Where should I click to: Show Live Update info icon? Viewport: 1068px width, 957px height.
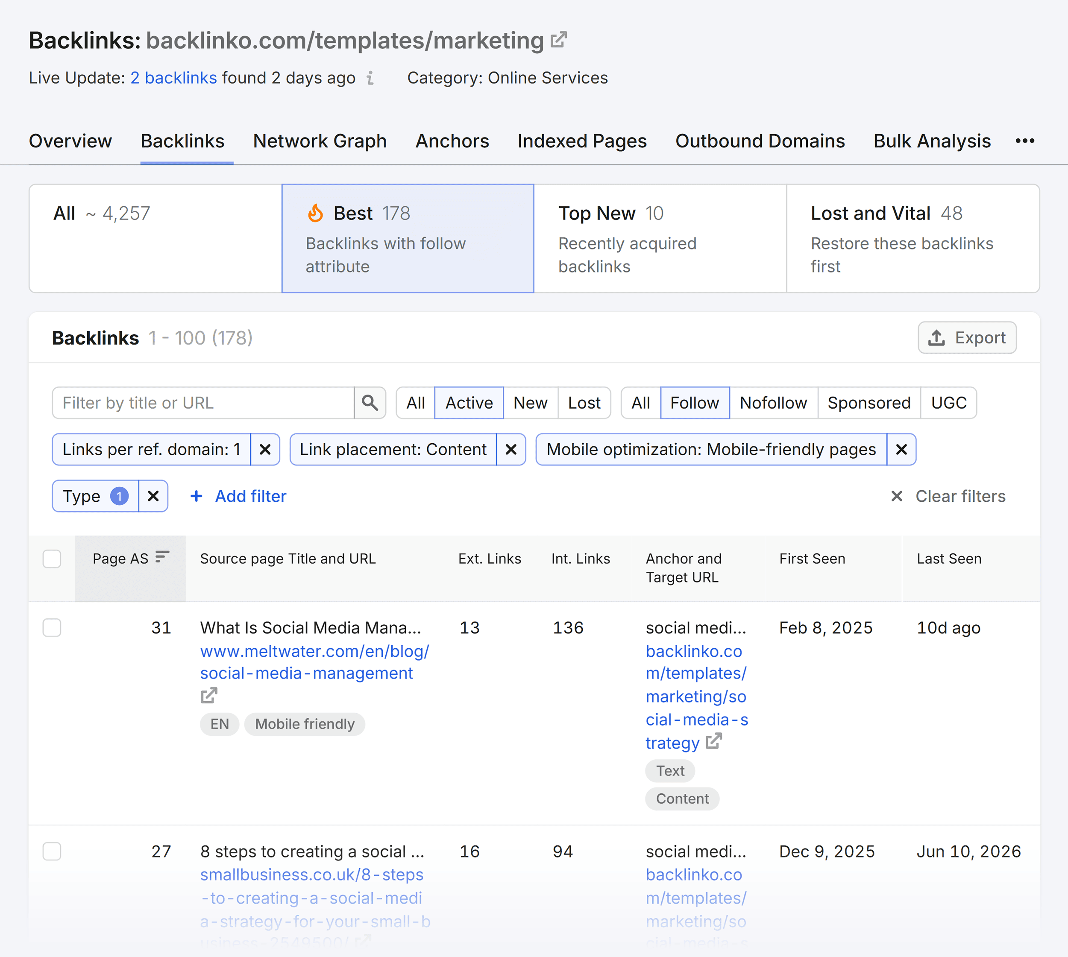coord(370,78)
